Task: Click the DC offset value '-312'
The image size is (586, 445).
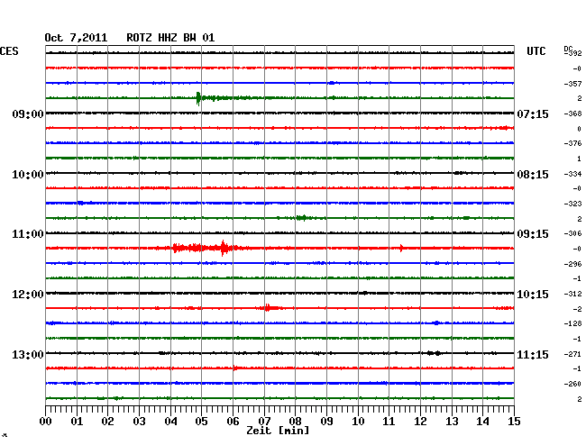Action: [x=572, y=294]
